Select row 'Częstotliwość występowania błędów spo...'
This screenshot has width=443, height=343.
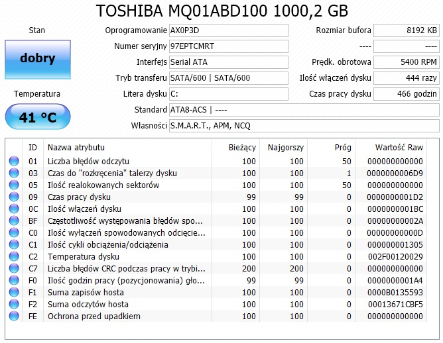point(216,220)
